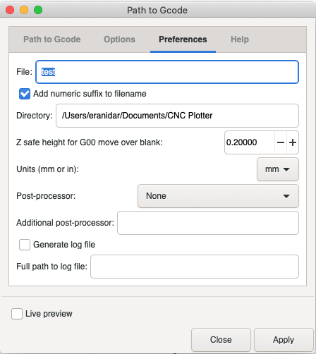This screenshot has height=354, width=316.
Task: Turn on Live preview checkbox
Action: (17, 314)
